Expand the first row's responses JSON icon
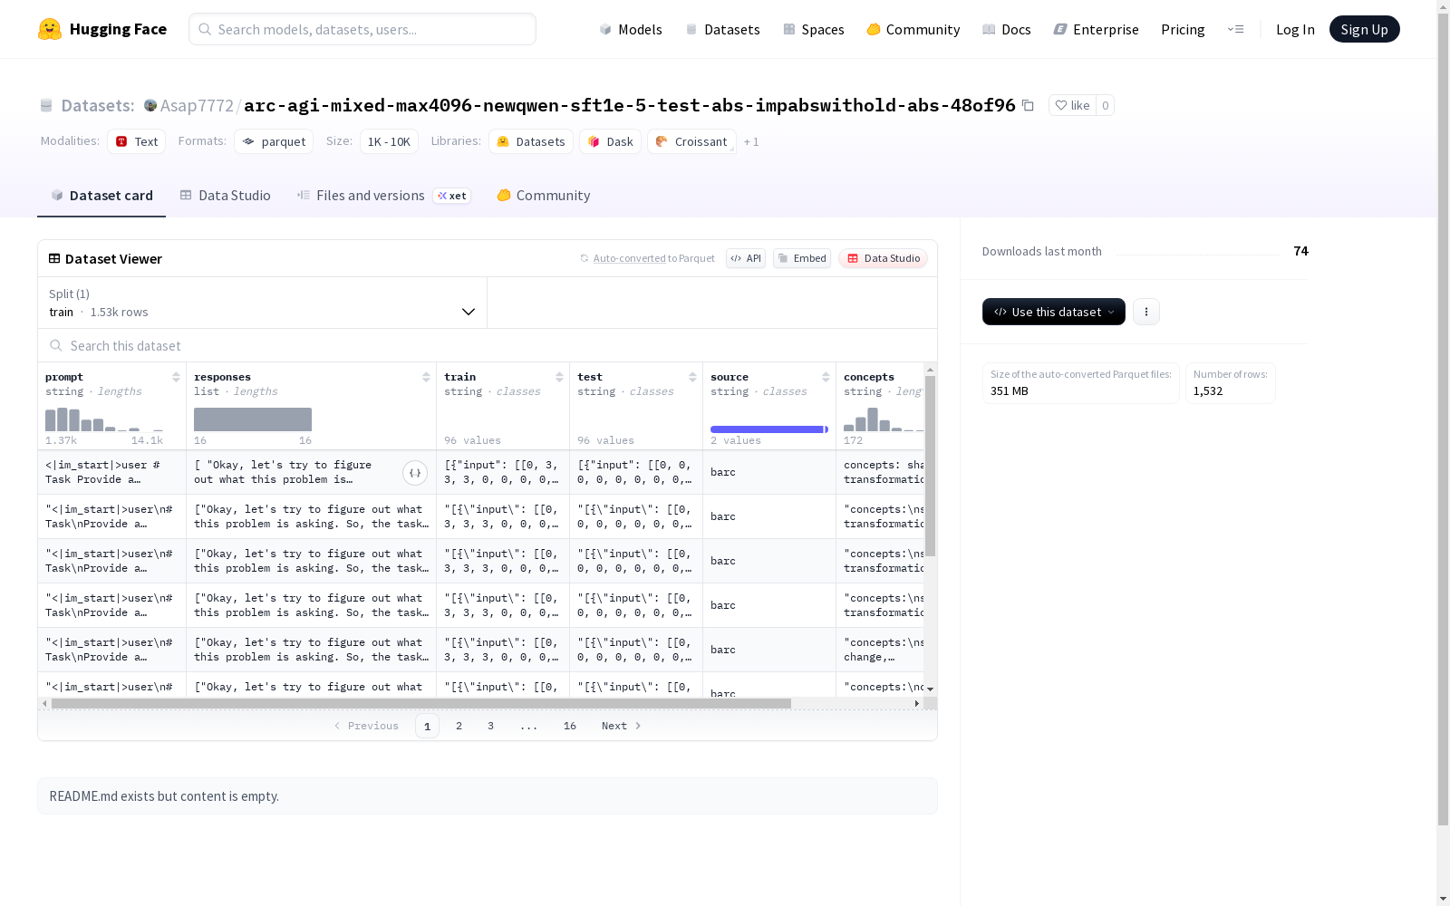 (x=415, y=472)
